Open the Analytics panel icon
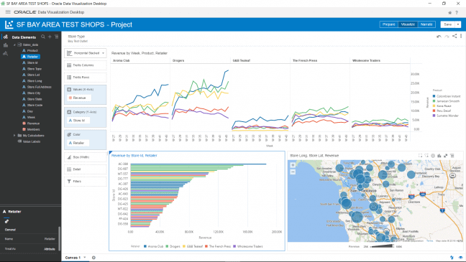466x262 pixels. 5,53
